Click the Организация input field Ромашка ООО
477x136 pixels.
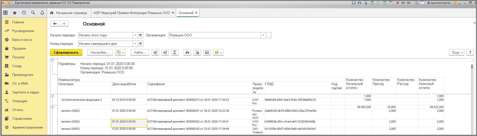point(215,35)
